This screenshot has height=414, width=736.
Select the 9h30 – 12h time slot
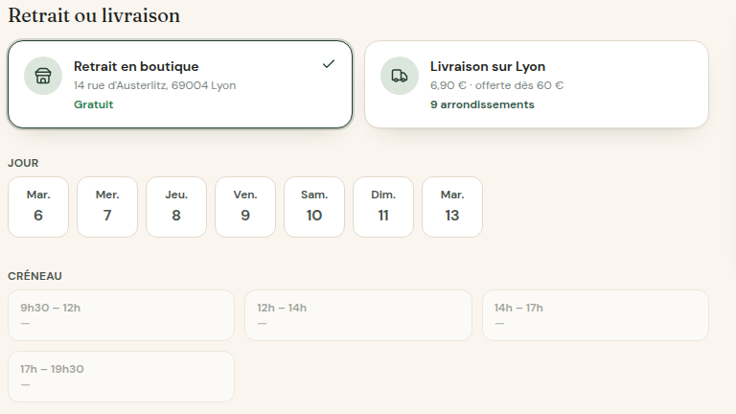121,315
